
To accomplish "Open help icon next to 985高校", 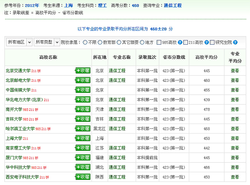I will (x=180, y=42).
